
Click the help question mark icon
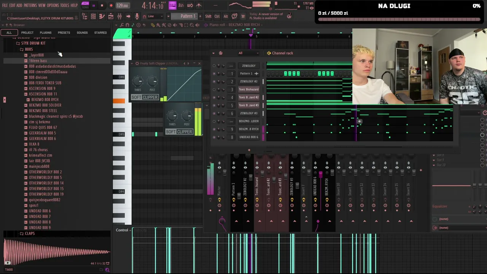click(234, 16)
